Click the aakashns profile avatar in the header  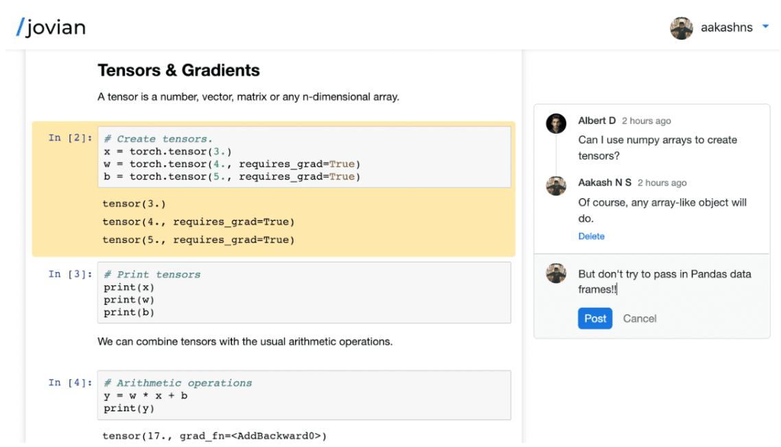(681, 28)
